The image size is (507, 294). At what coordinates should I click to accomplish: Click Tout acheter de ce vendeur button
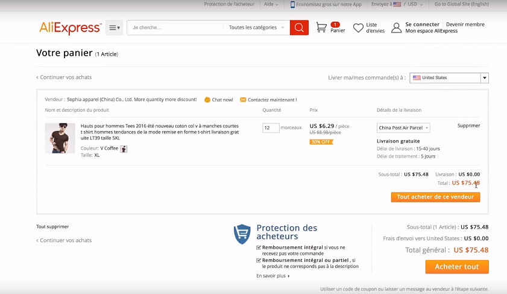pyautogui.click(x=435, y=197)
